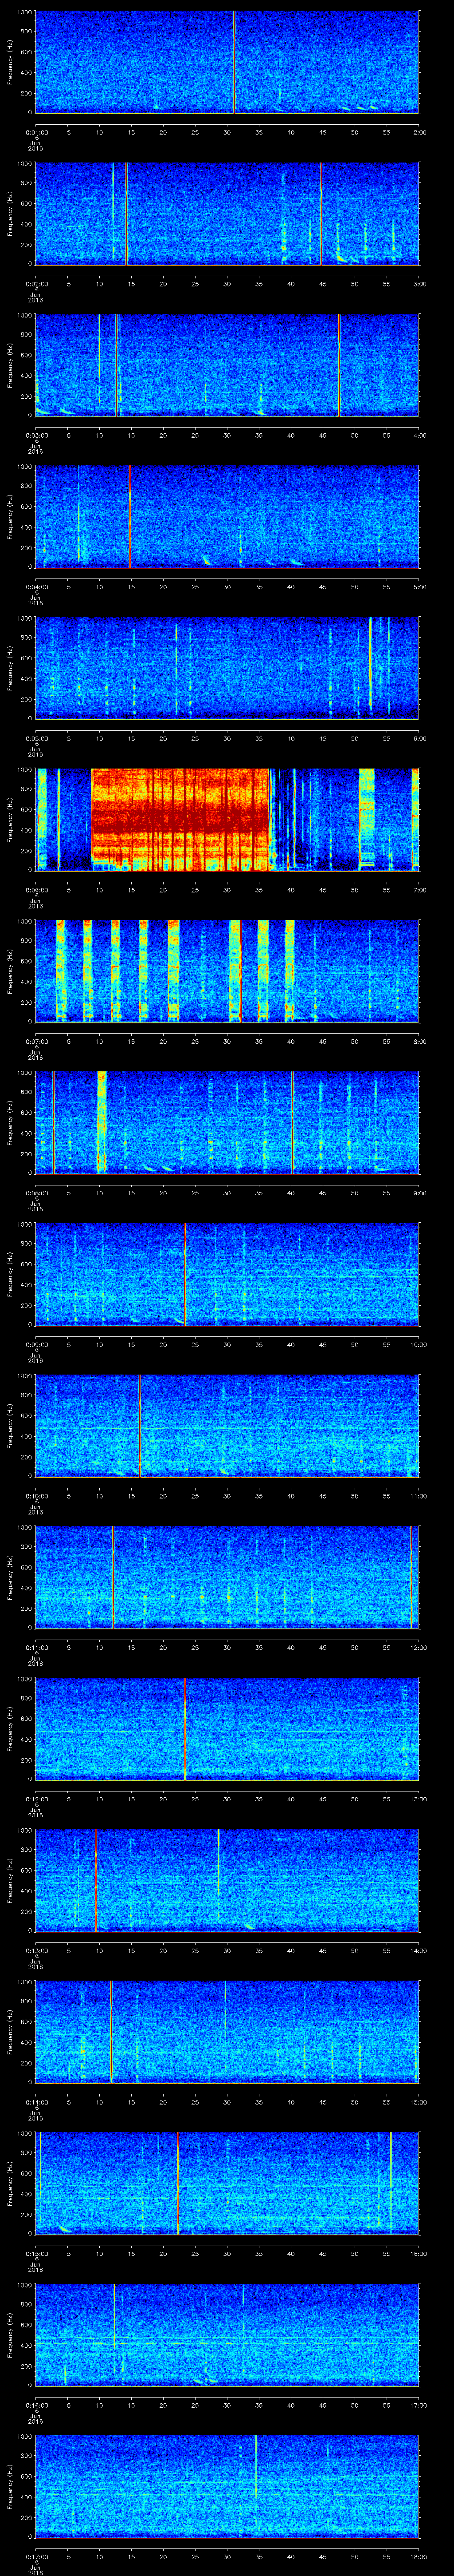Click "Frequency (Hz)" label of the 0:12:00 spectrogram
454x2576 pixels.
[10, 1729]
